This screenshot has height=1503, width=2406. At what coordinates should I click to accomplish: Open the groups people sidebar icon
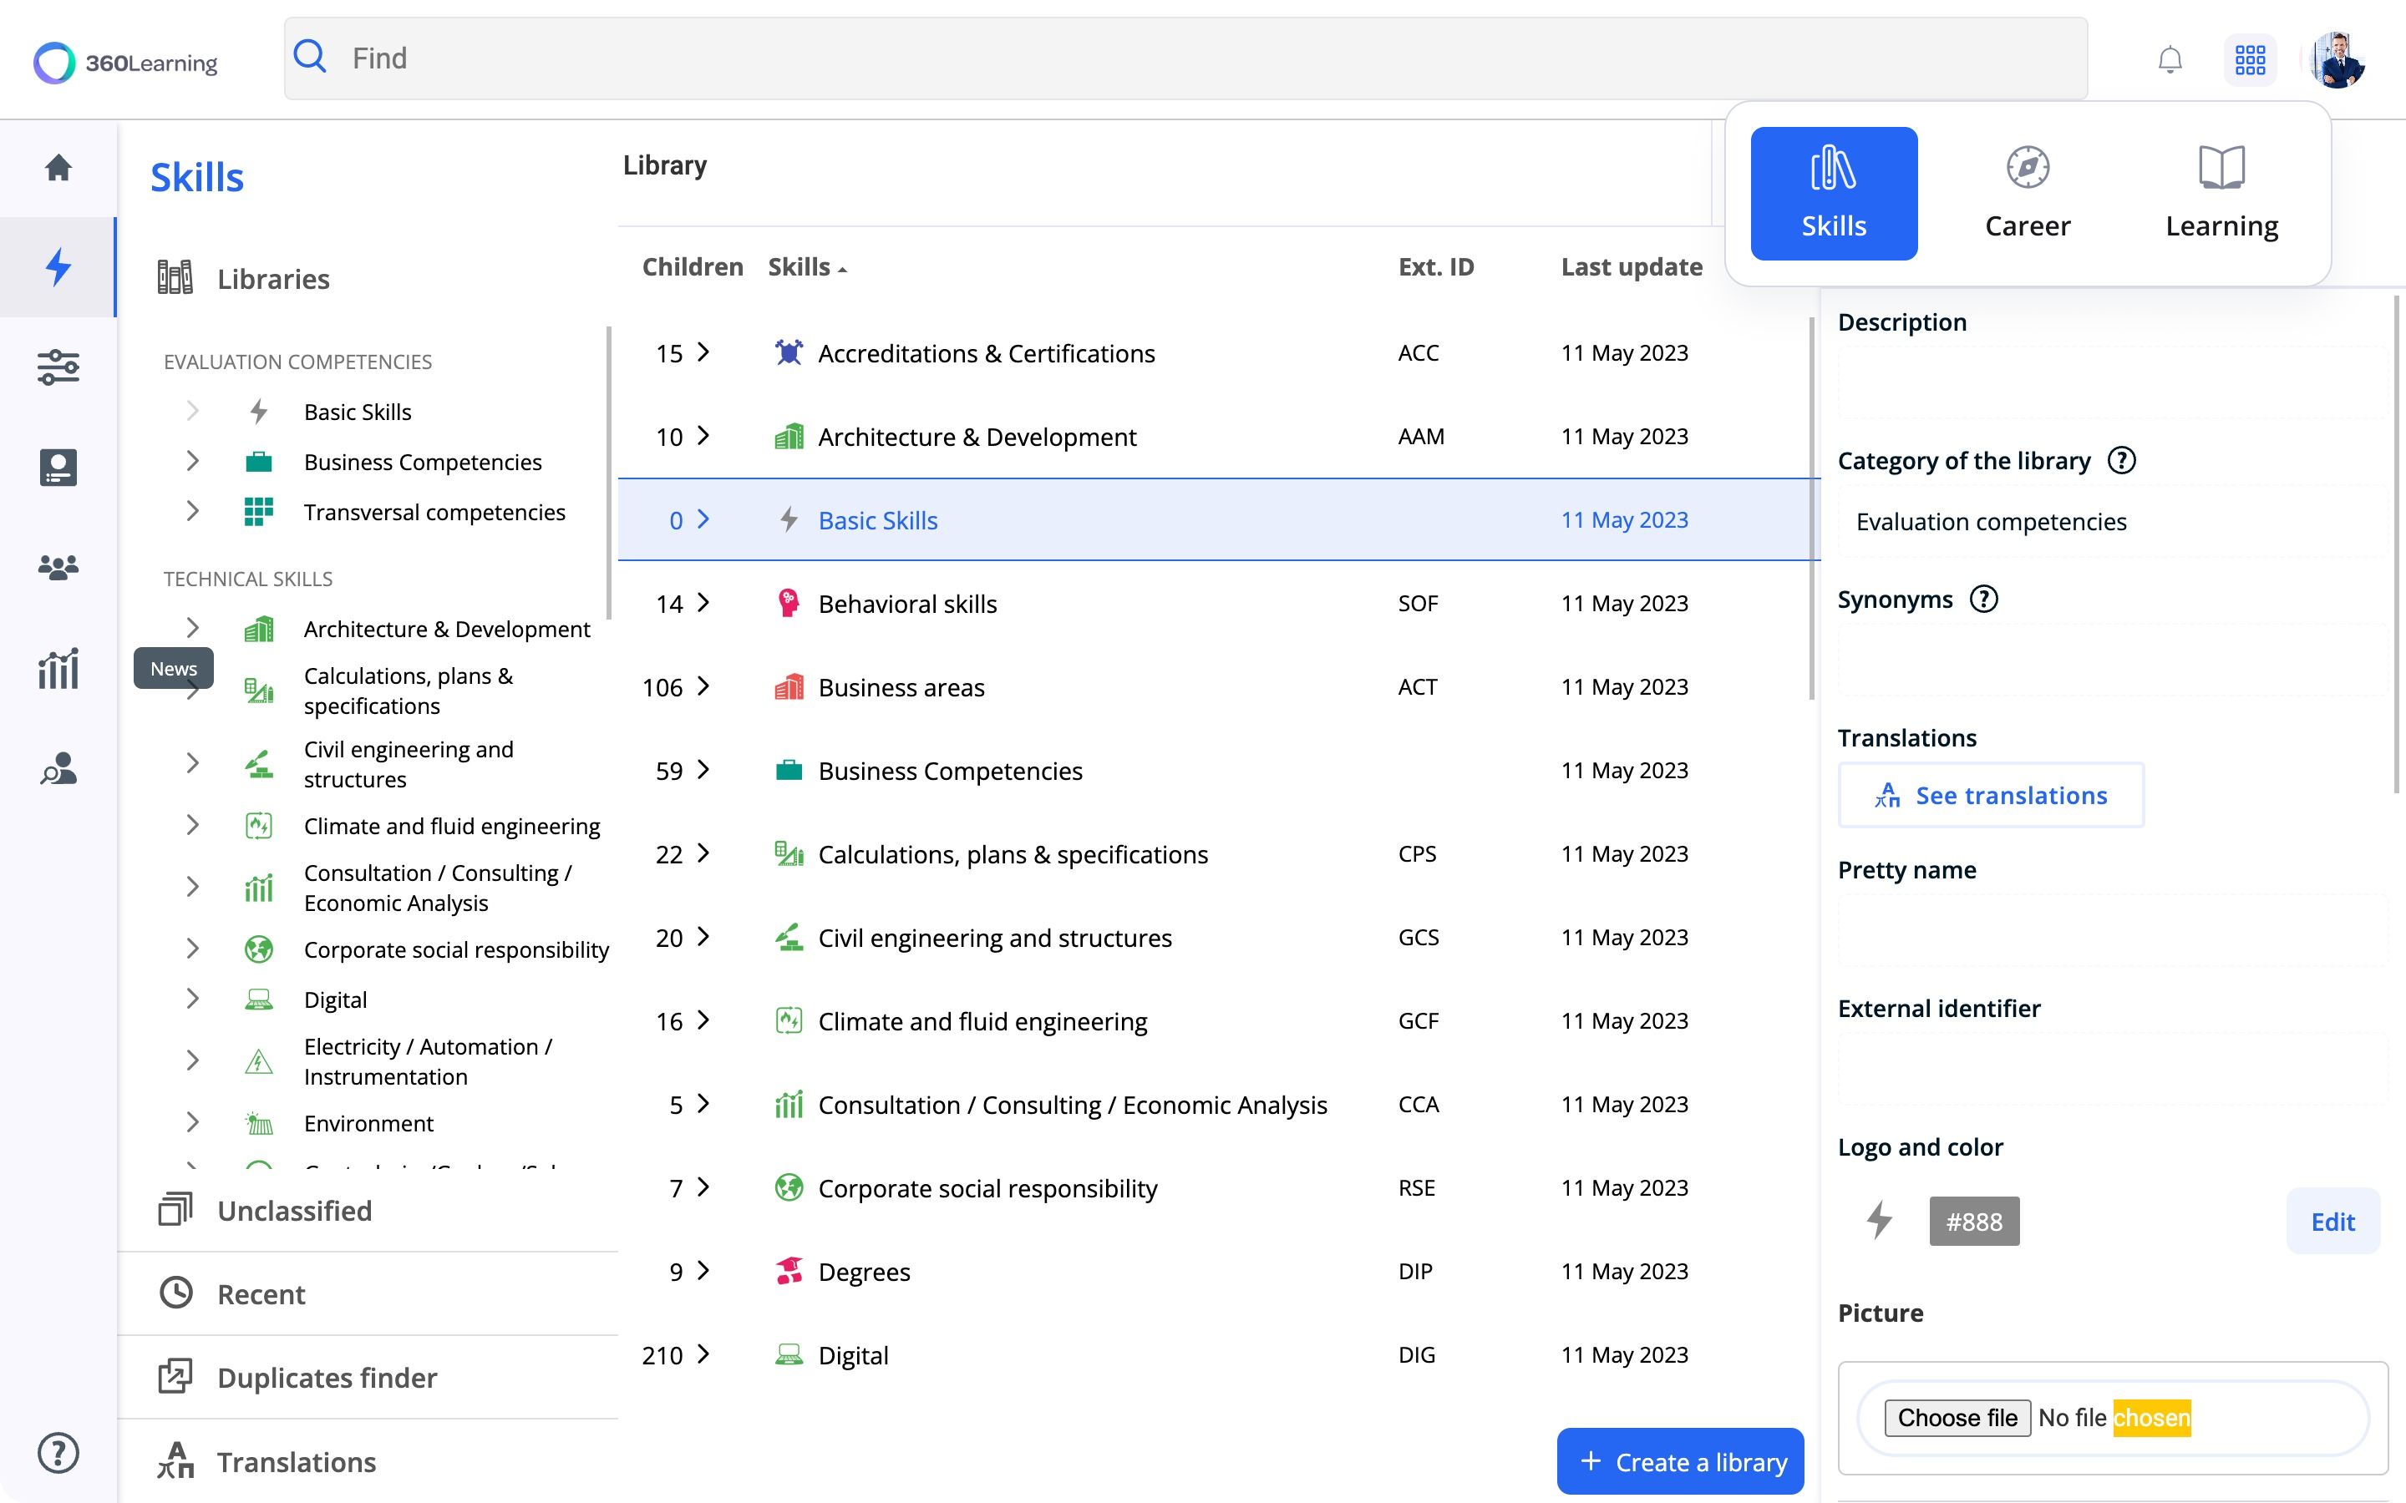point(58,568)
